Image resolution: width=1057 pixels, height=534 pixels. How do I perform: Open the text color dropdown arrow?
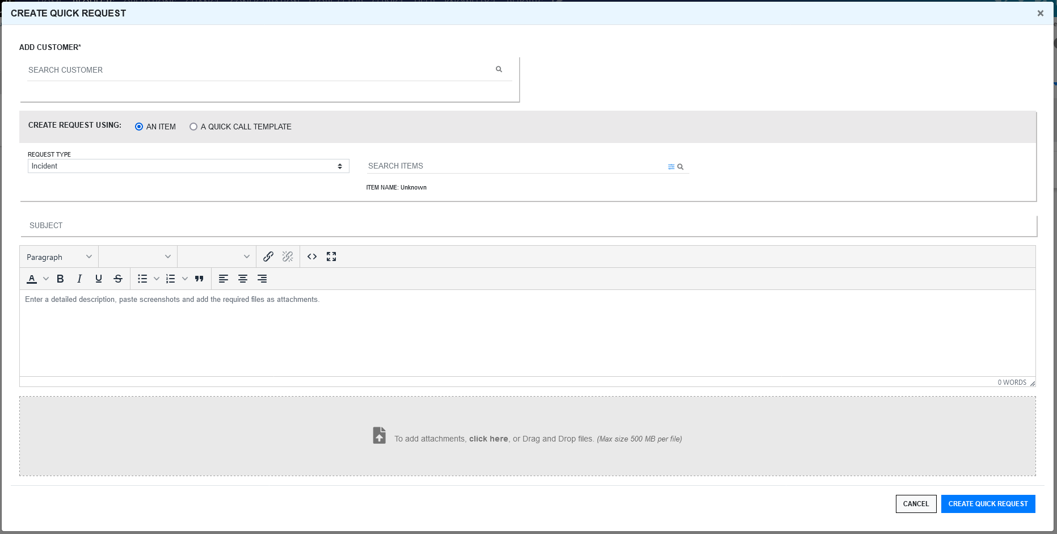coord(46,279)
